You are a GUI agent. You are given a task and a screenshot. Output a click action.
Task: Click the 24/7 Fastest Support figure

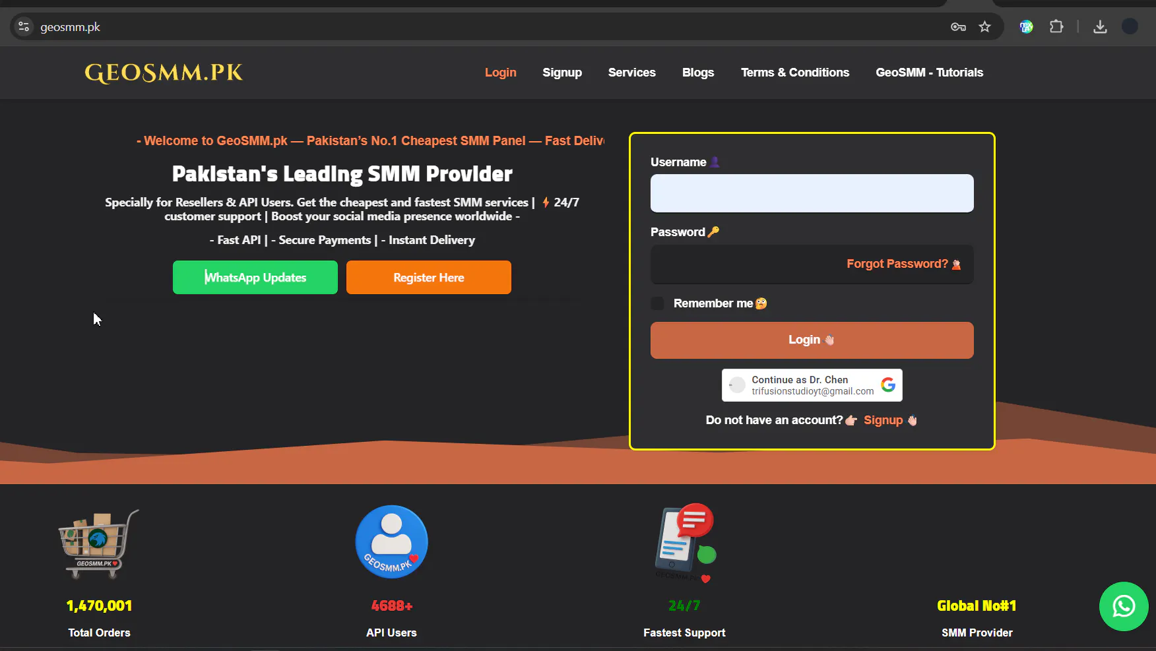click(x=685, y=606)
